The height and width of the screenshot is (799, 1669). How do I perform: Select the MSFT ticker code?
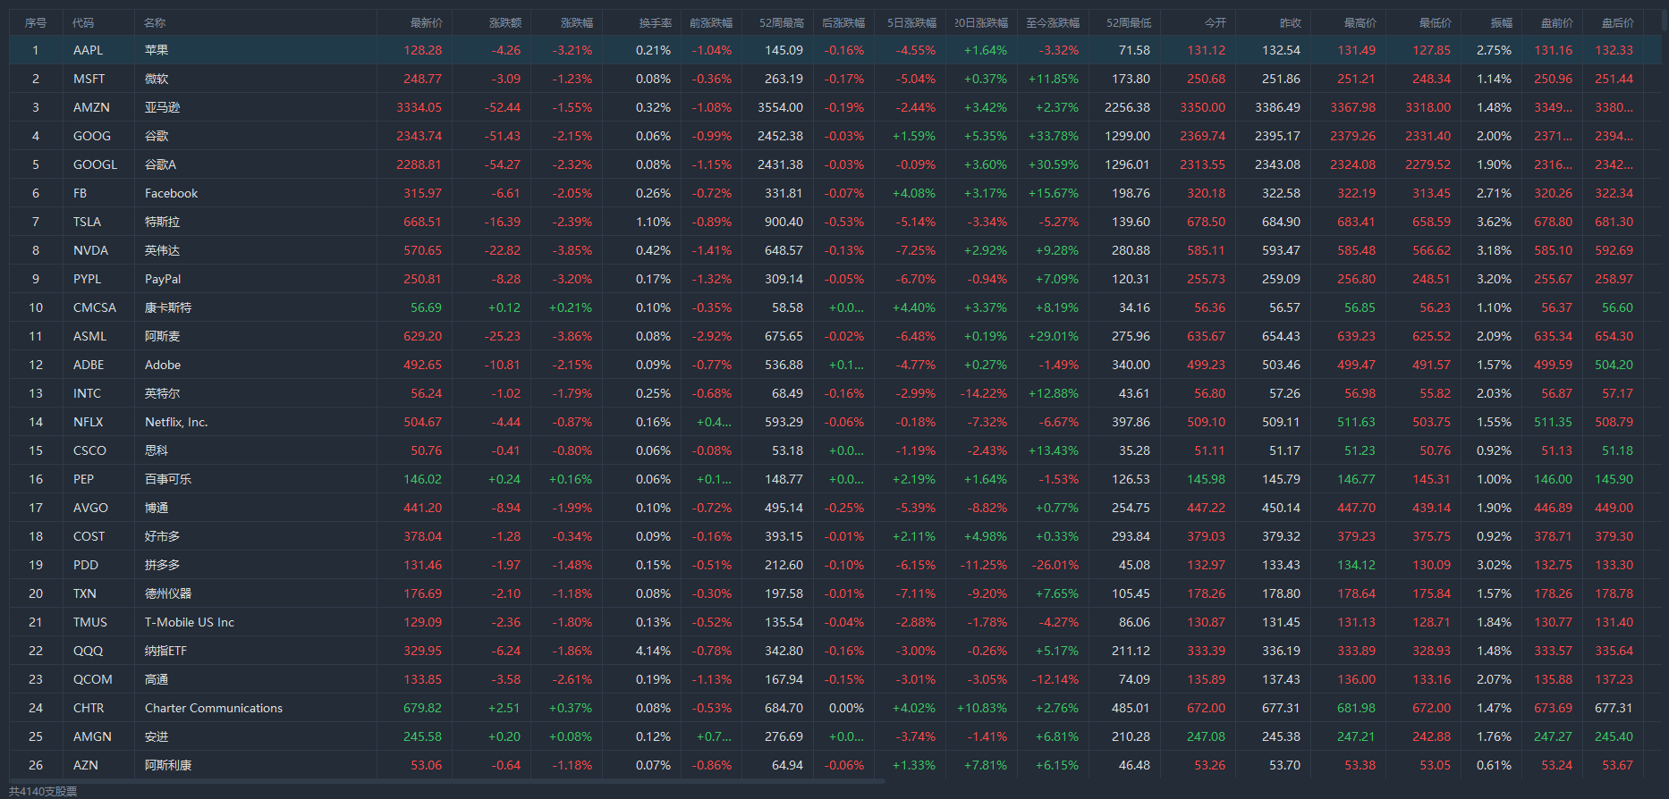point(89,79)
